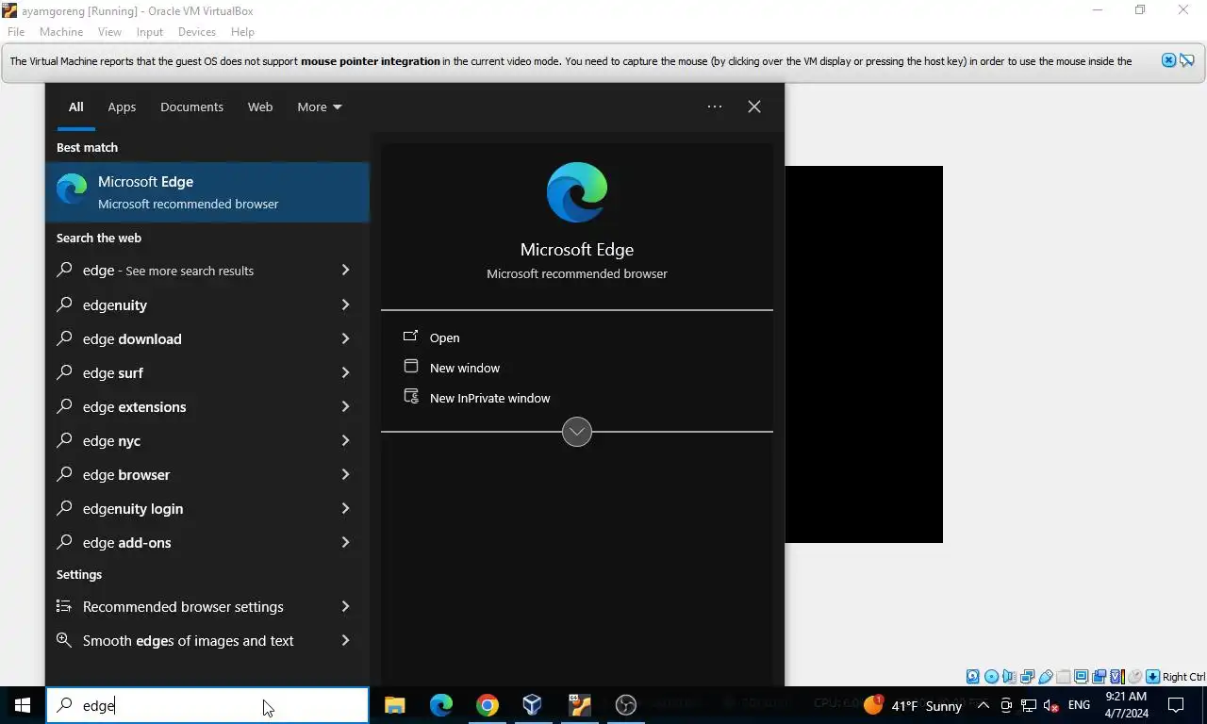Open File Explorer from the taskbar

point(394,705)
